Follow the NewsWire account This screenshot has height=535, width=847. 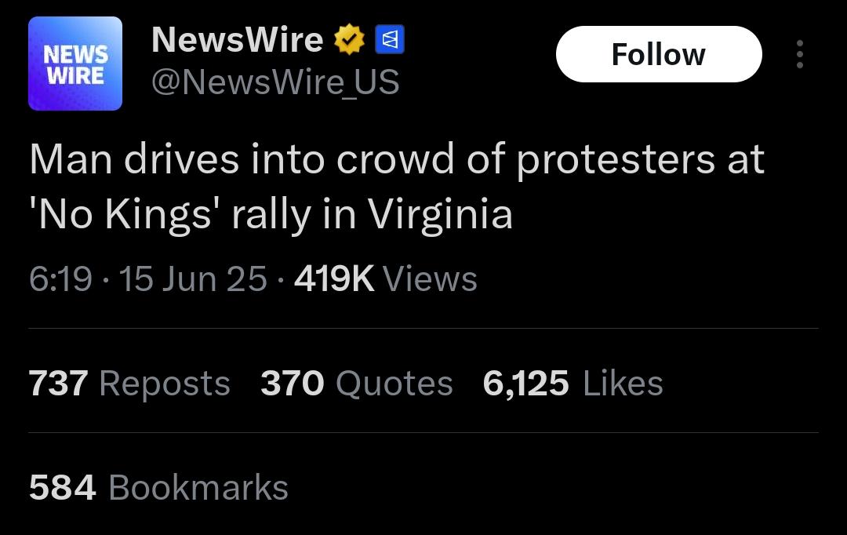[659, 54]
